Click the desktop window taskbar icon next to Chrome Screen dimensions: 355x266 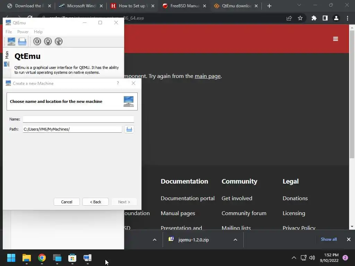click(57, 258)
